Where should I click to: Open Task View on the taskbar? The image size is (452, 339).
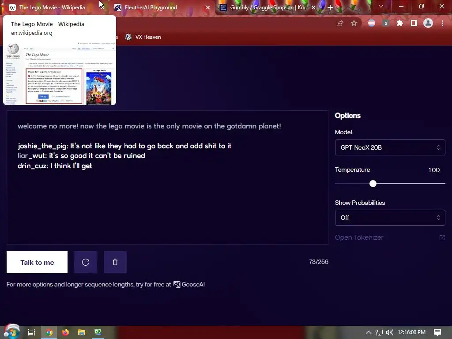coord(32,332)
